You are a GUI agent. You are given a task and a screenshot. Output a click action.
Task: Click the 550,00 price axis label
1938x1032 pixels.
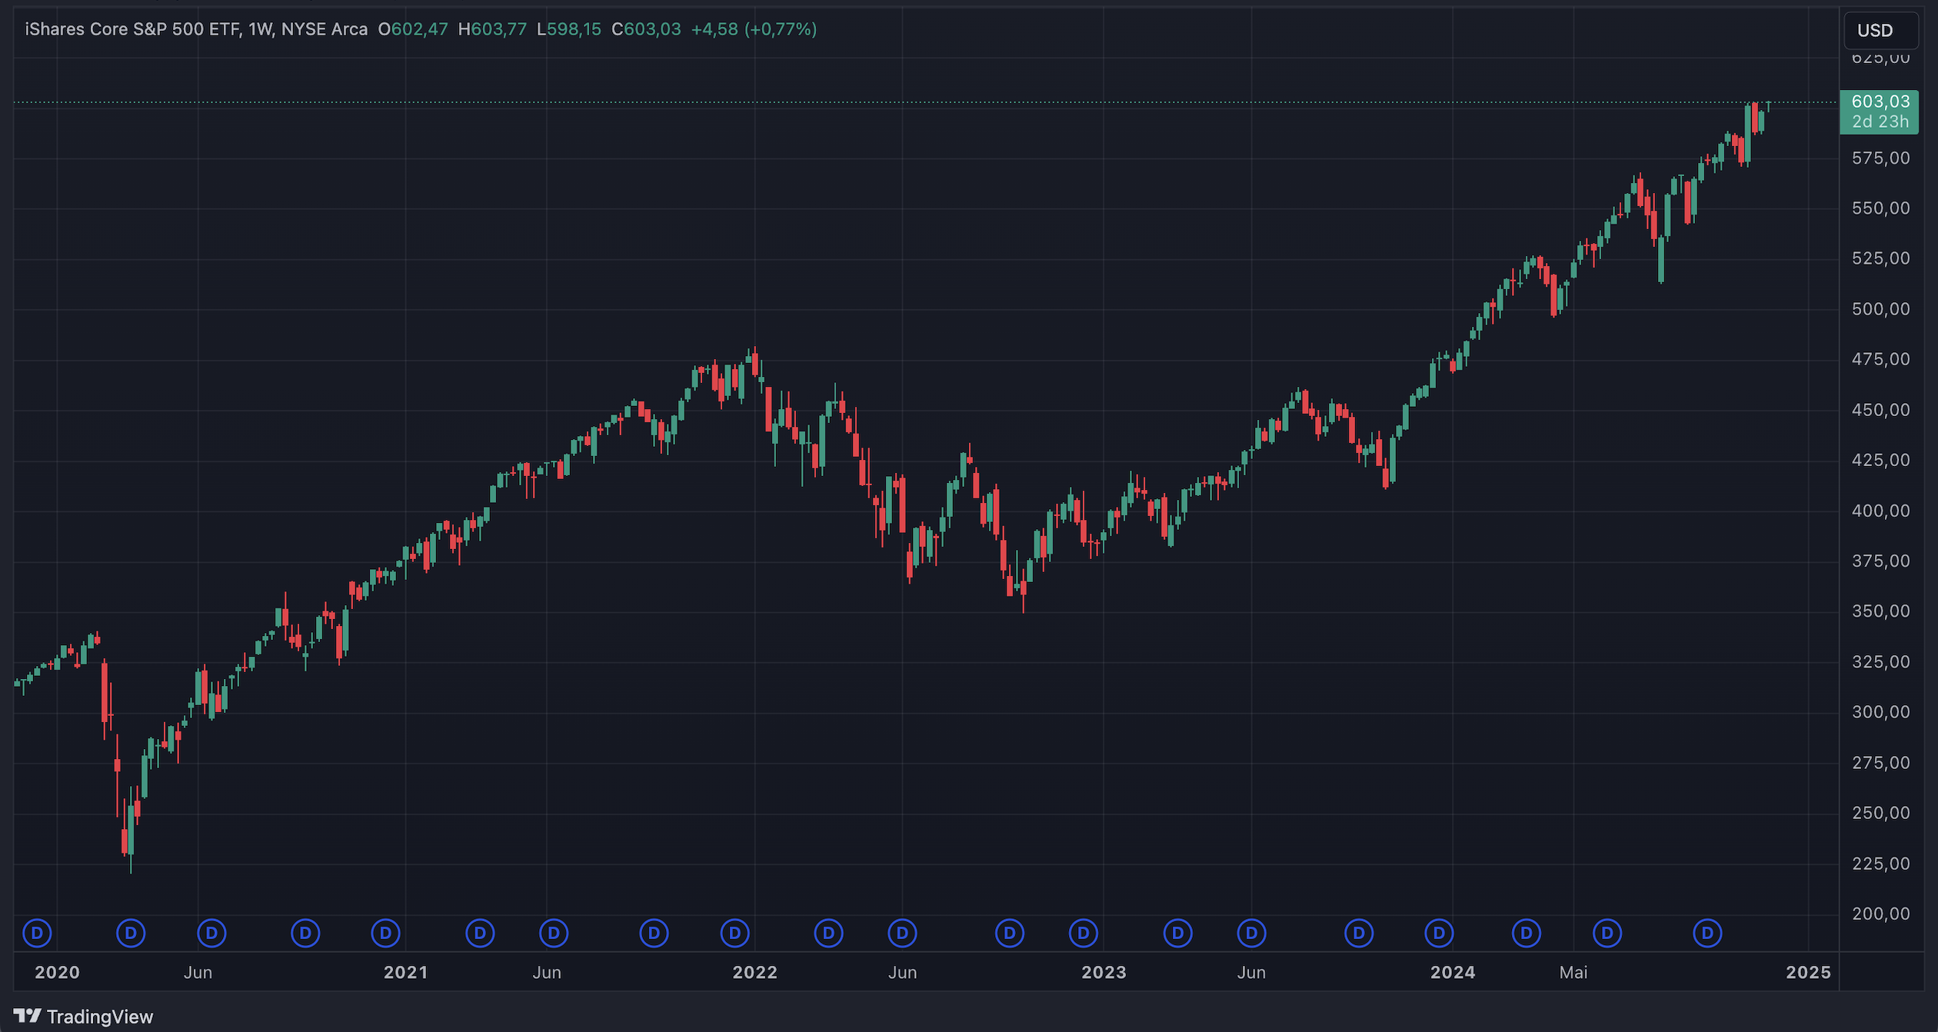pos(1880,208)
